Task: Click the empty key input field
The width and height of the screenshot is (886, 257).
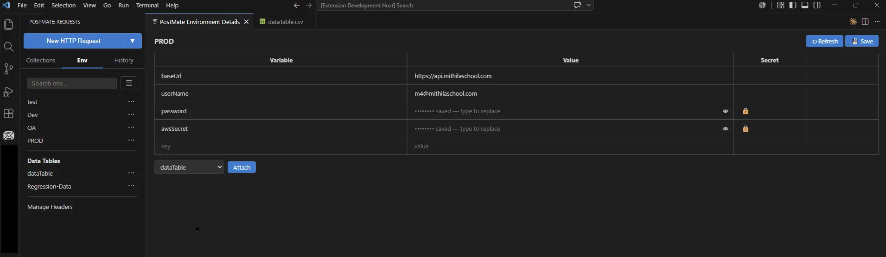Action: pos(281,146)
